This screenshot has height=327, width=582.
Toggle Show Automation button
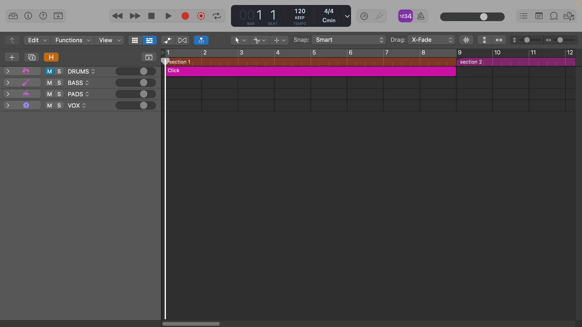coord(168,40)
